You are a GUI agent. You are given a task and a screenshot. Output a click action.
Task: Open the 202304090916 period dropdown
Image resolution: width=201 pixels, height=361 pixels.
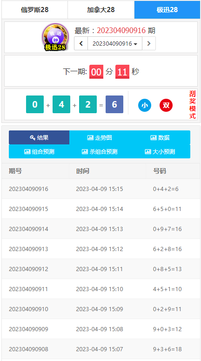click(115, 43)
